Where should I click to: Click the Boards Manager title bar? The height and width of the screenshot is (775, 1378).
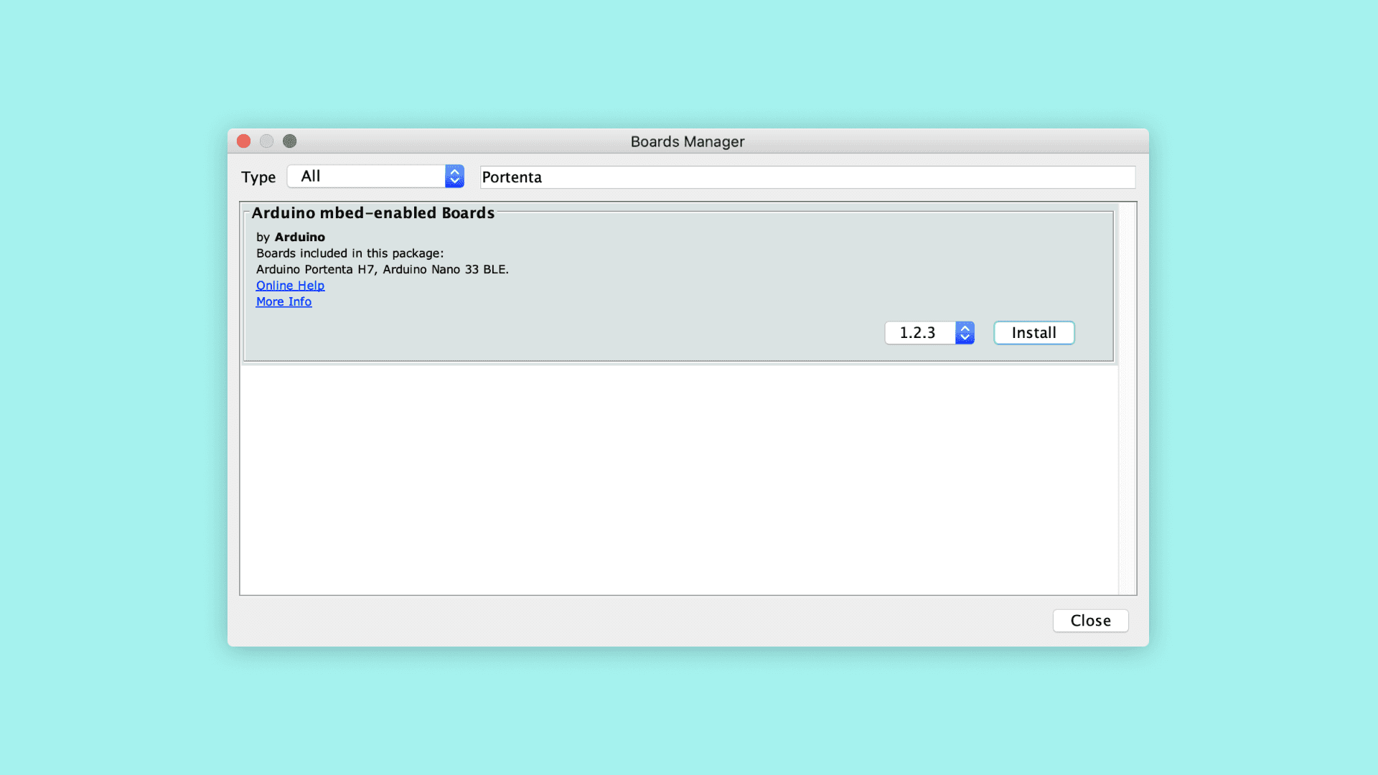click(x=687, y=141)
